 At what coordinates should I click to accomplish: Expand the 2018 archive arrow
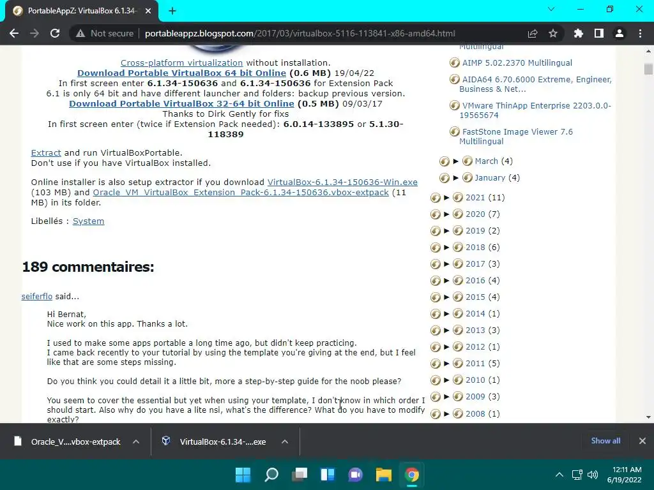(446, 248)
